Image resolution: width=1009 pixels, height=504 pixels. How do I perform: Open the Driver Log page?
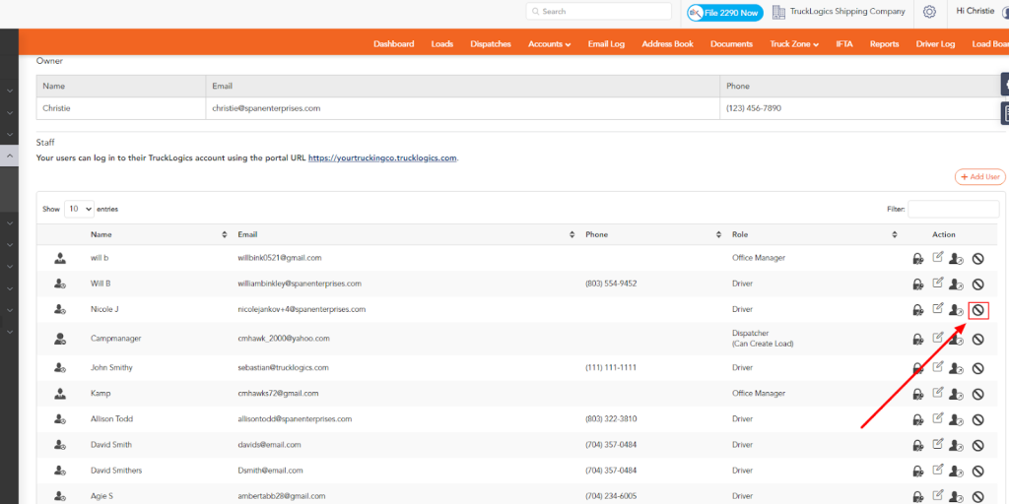click(936, 44)
